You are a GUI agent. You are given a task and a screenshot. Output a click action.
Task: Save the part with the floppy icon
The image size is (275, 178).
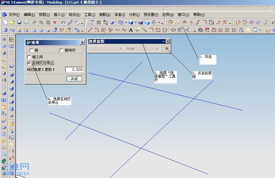pyautogui.click(x=19, y=22)
